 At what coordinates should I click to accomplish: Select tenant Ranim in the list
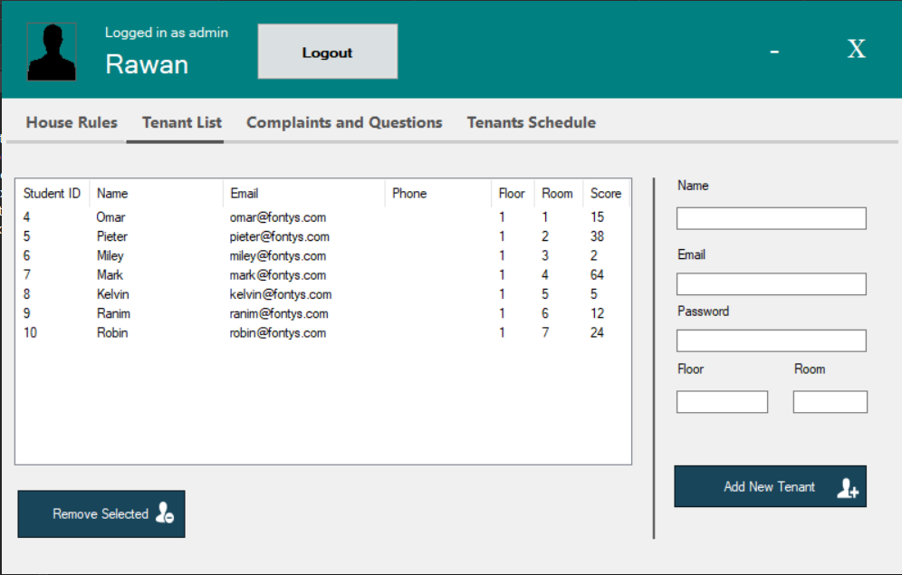(x=322, y=313)
